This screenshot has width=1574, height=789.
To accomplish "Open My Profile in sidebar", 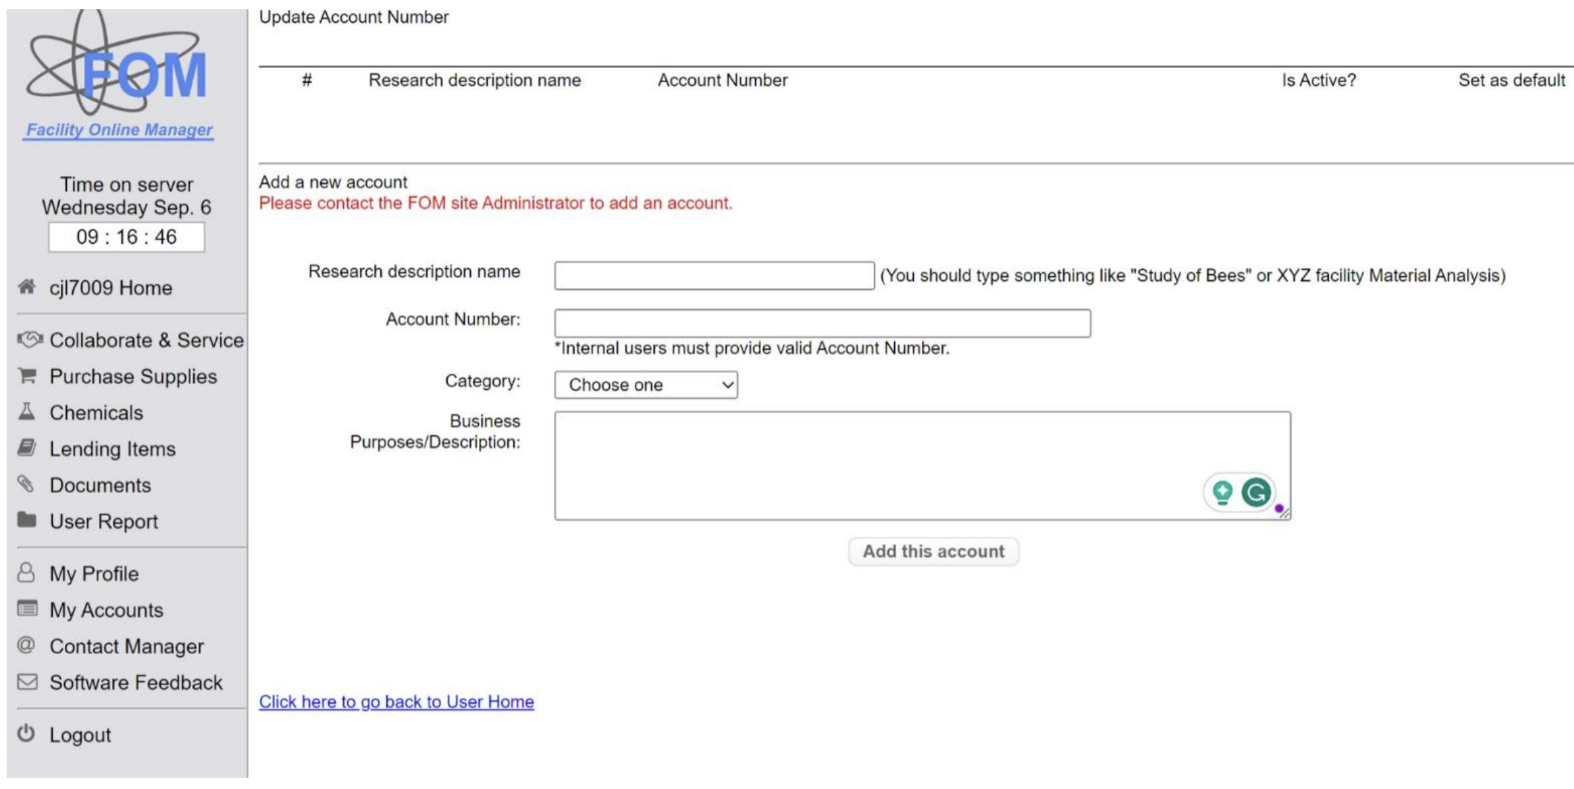I will pyautogui.click(x=94, y=574).
